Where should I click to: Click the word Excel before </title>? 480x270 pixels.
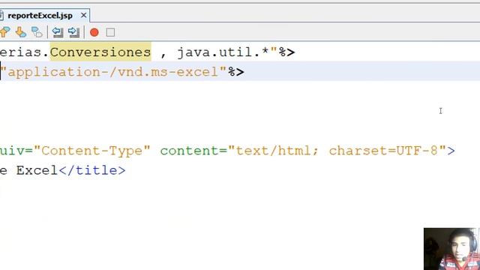point(37,170)
